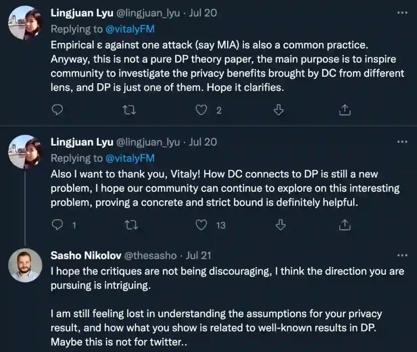
Task: Open Sasho Nikolov's profile name
Action: coord(86,256)
